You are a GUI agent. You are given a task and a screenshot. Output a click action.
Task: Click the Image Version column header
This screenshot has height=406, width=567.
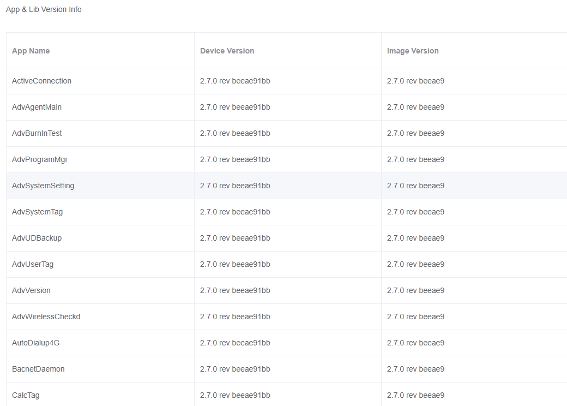(413, 51)
